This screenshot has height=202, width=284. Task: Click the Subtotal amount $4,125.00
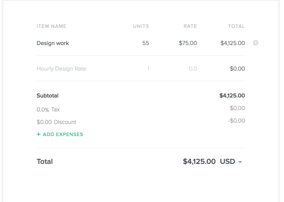[x=232, y=96]
